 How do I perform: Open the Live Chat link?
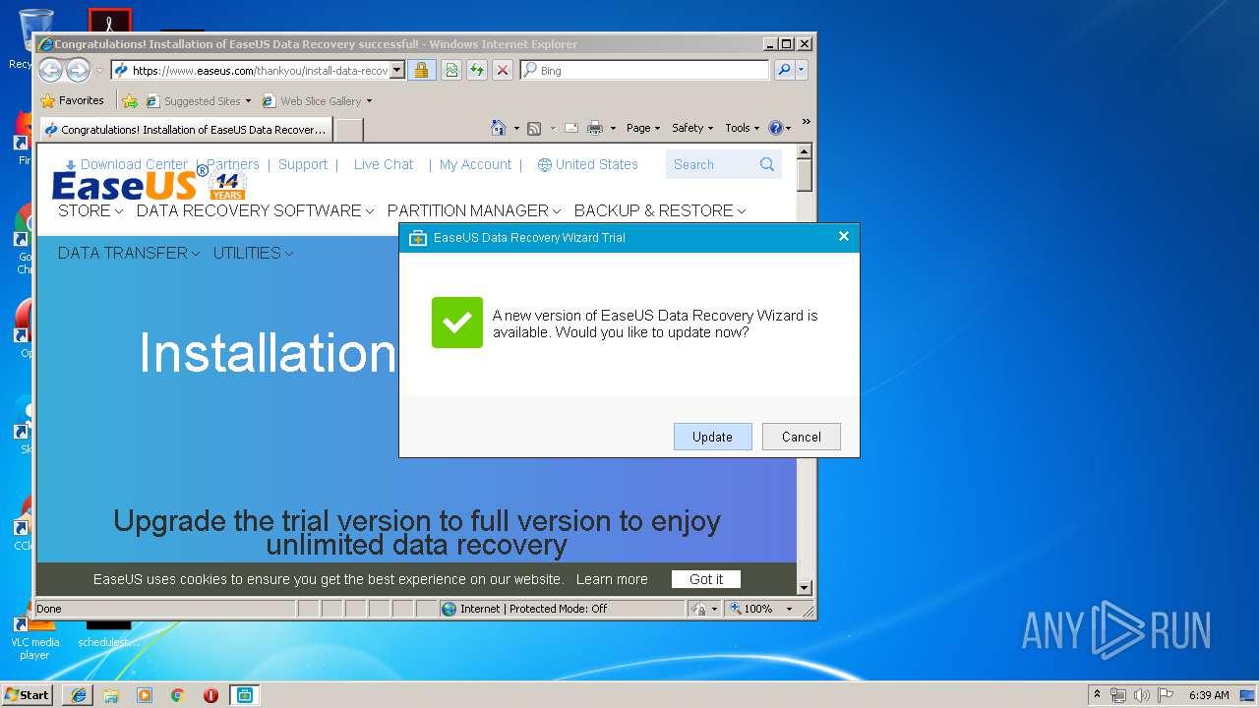[x=384, y=164]
